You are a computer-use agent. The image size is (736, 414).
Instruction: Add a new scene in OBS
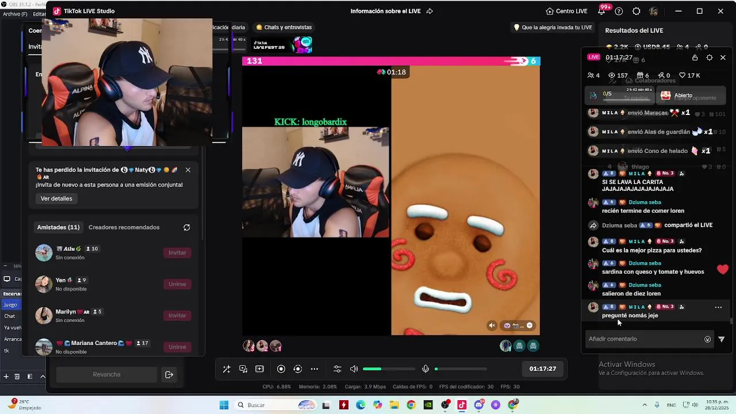[6, 377]
